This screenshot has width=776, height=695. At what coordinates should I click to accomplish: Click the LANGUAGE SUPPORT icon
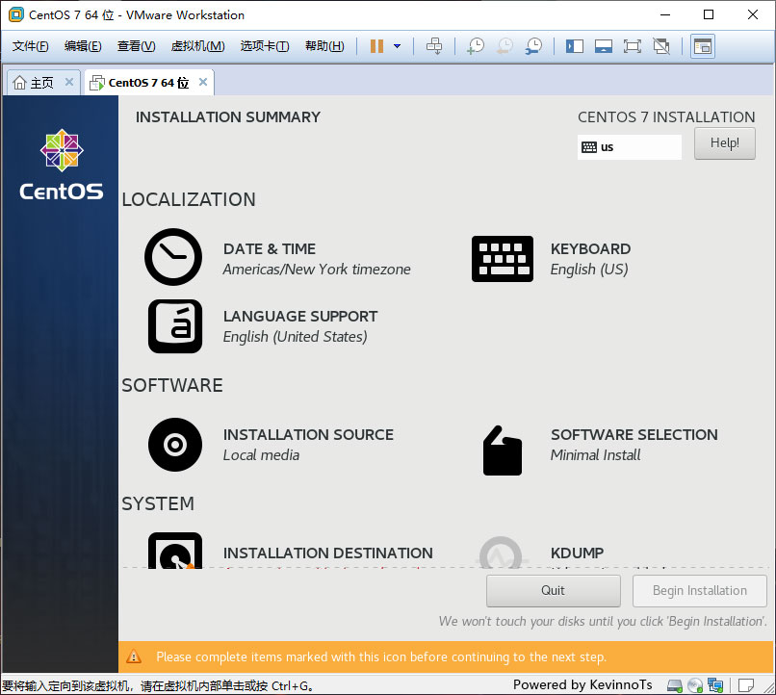pyautogui.click(x=175, y=326)
